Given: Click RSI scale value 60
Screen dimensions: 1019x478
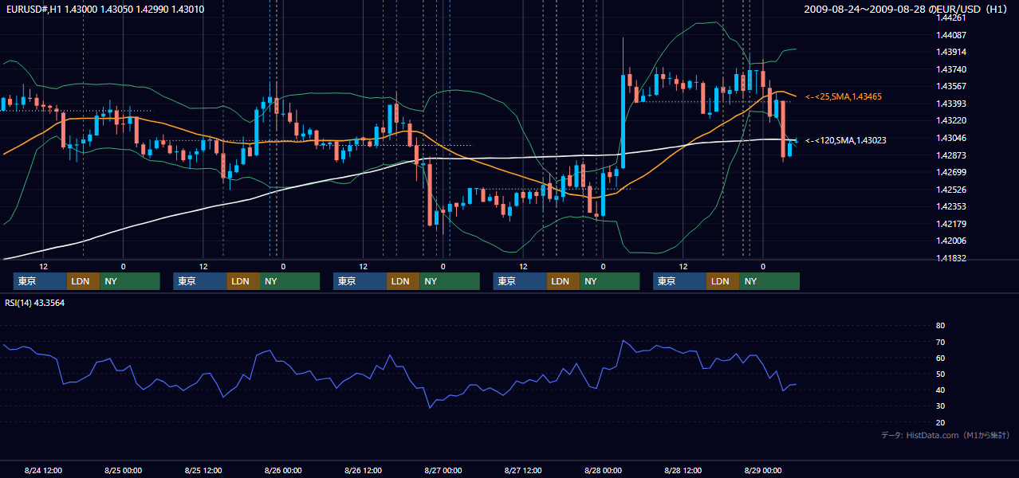Looking at the screenshot, I should (940, 358).
